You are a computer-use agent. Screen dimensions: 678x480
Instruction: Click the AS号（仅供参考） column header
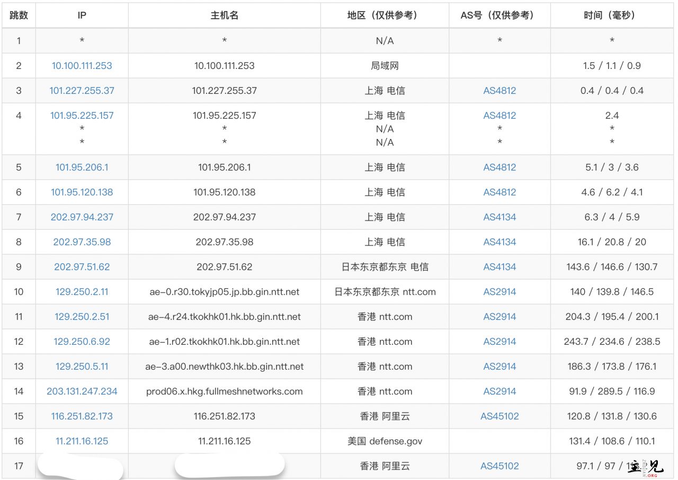[499, 15]
